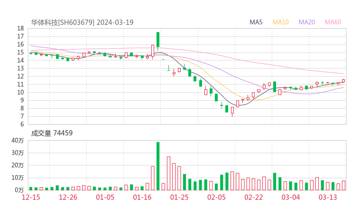This screenshot has height=208, width=351.
Task: Click the 0万 volume axis label
Action: click(x=19, y=190)
